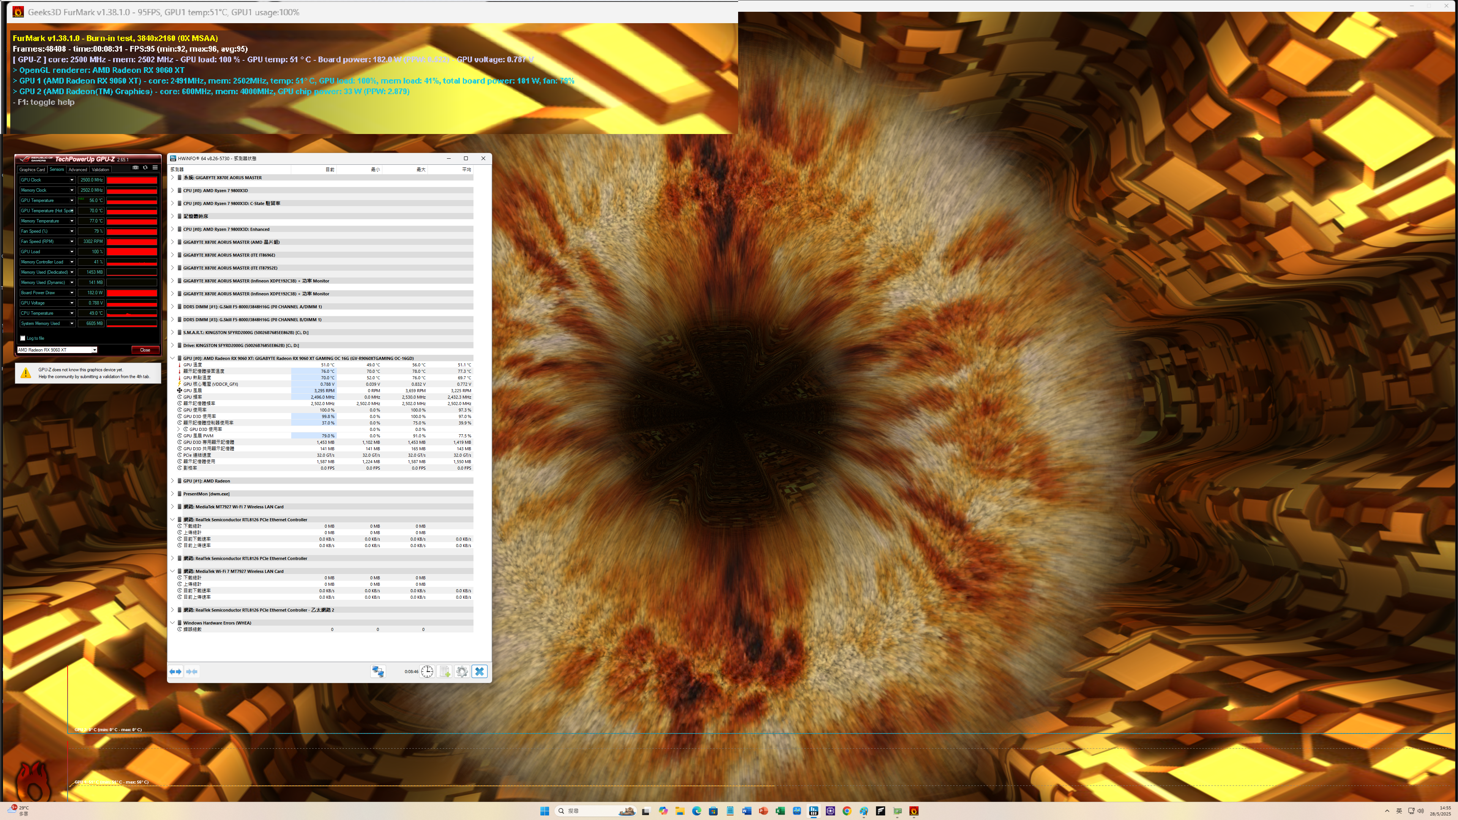This screenshot has width=1458, height=820.
Task: Click the GPU-Z screenshot camera icon
Action: (135, 167)
